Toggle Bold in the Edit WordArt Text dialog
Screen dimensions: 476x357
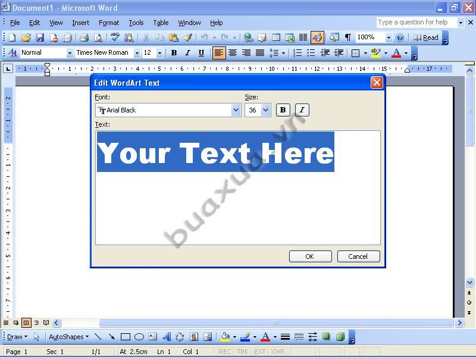point(283,110)
